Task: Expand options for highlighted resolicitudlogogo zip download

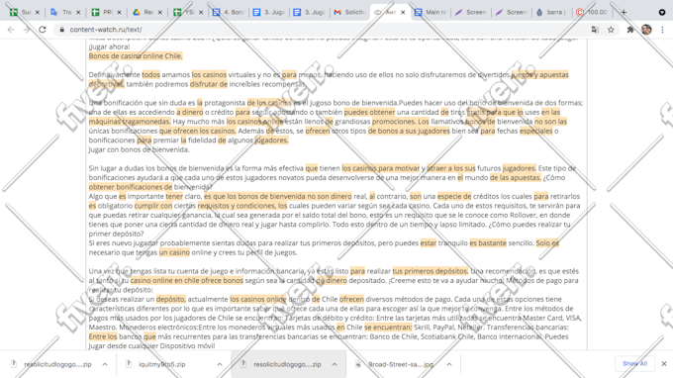Action: tap(335, 364)
